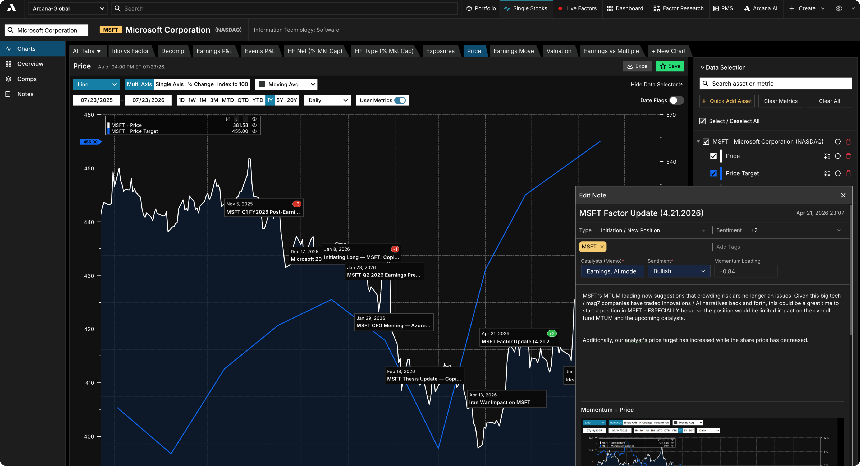Viewport: 860px width, 466px height.
Task: Uncheck the Price Target metric checkbox
Action: 713,173
